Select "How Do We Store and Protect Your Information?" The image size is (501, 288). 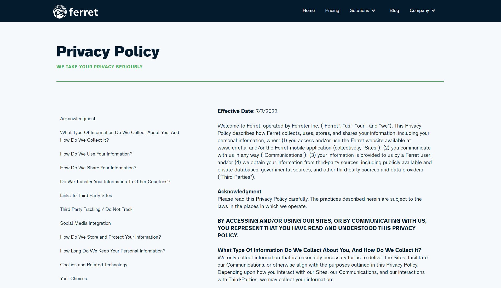pyautogui.click(x=110, y=237)
